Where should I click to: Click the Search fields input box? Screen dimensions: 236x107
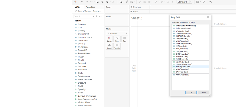(x=84, y=16)
